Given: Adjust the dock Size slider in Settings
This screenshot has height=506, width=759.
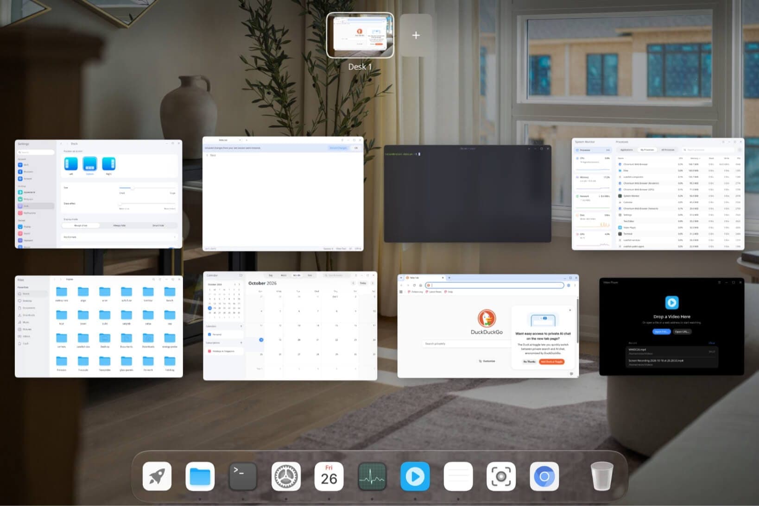Looking at the screenshot, I should [x=147, y=188].
